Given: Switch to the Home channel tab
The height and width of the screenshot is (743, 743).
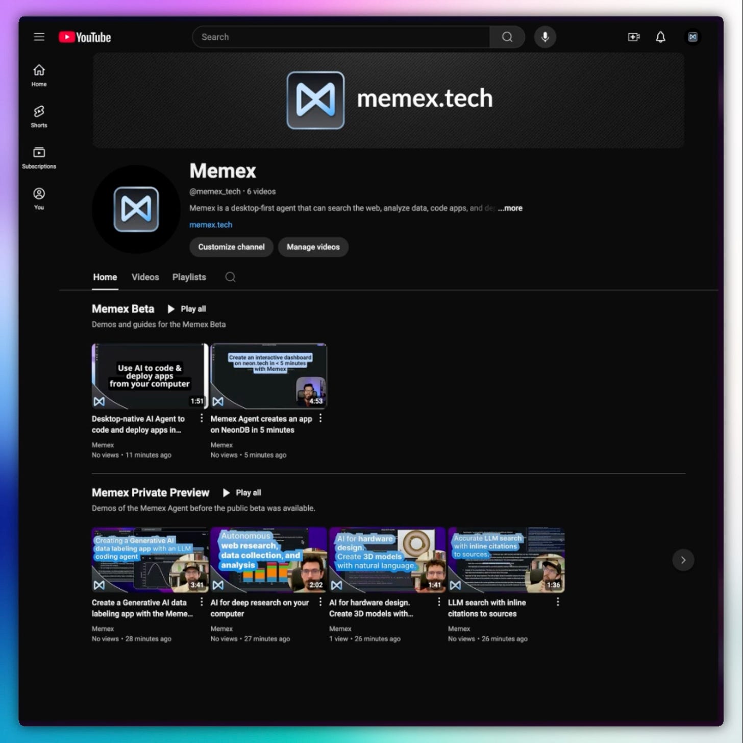Looking at the screenshot, I should pos(105,277).
